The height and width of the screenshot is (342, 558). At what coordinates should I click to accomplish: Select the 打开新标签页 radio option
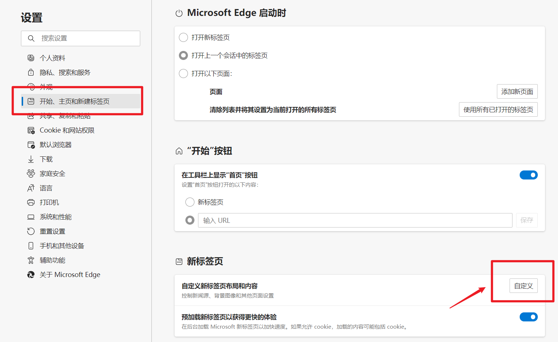(x=184, y=37)
